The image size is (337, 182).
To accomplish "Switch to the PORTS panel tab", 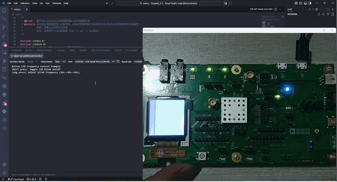I will (72, 50).
